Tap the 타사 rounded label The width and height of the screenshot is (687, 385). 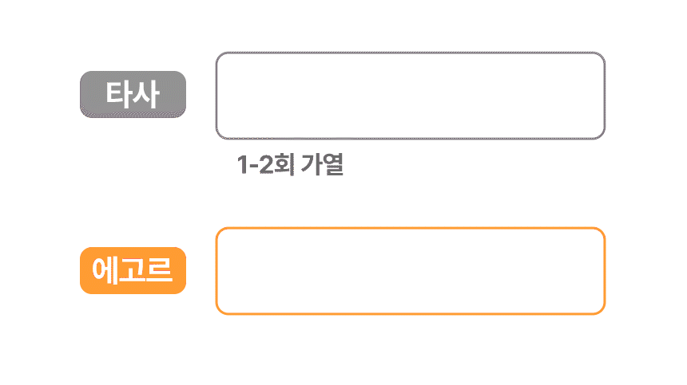pyautogui.click(x=133, y=95)
